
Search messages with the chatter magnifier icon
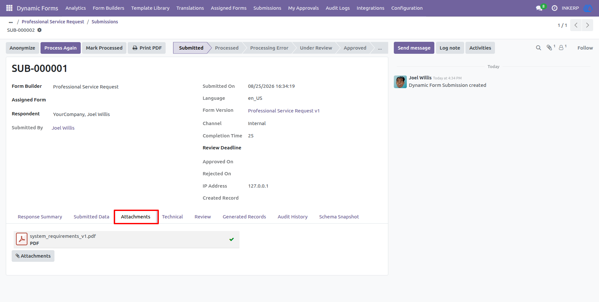538,48
